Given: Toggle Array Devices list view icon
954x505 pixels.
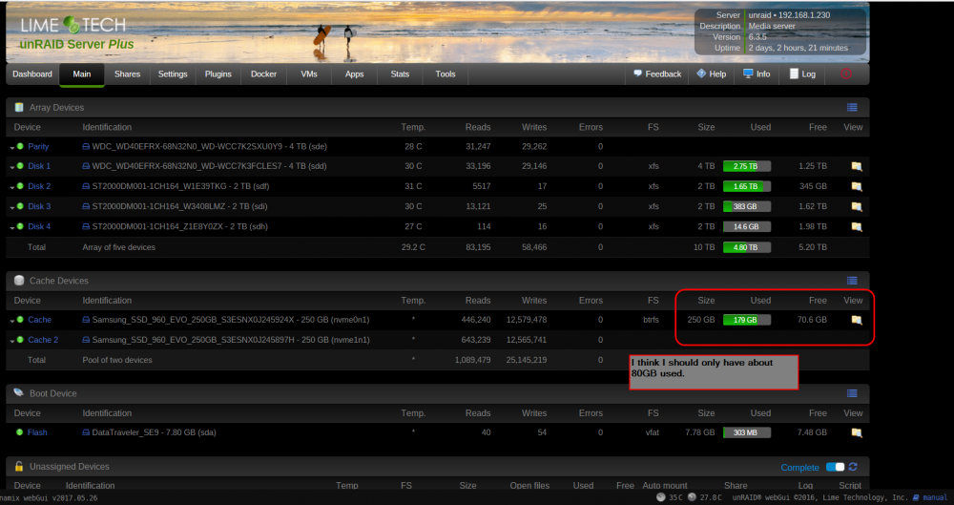Looking at the screenshot, I should click(x=852, y=107).
